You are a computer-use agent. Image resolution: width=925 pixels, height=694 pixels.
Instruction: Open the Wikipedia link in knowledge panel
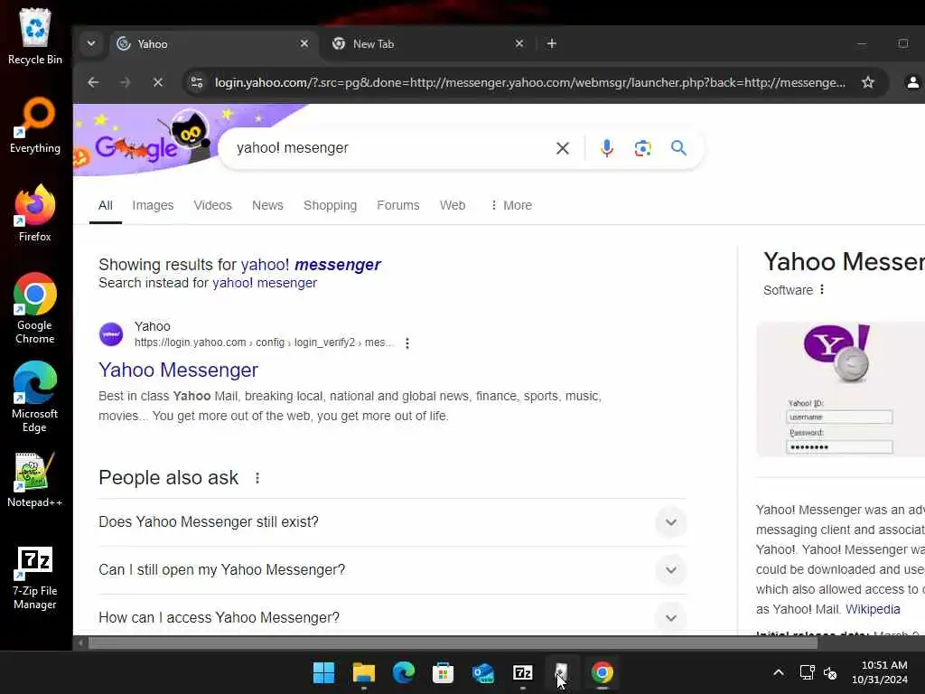pyautogui.click(x=873, y=610)
